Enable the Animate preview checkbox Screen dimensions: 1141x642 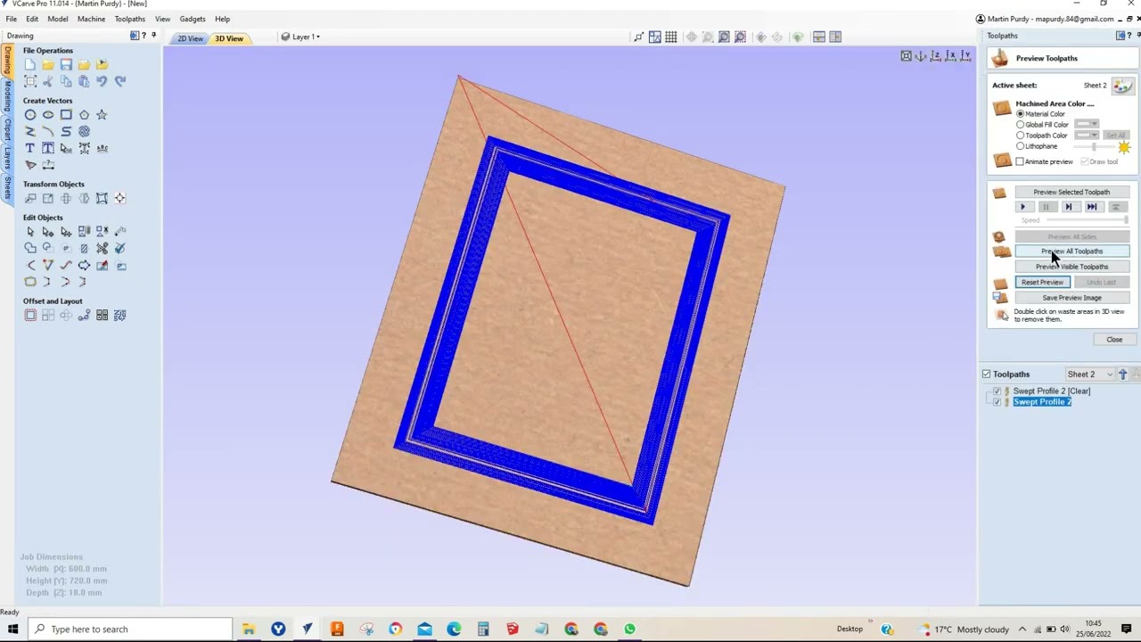(x=1020, y=161)
